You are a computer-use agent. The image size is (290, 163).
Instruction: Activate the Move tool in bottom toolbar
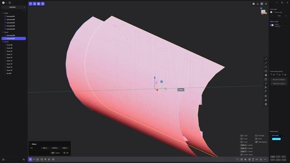[x=30, y=159]
